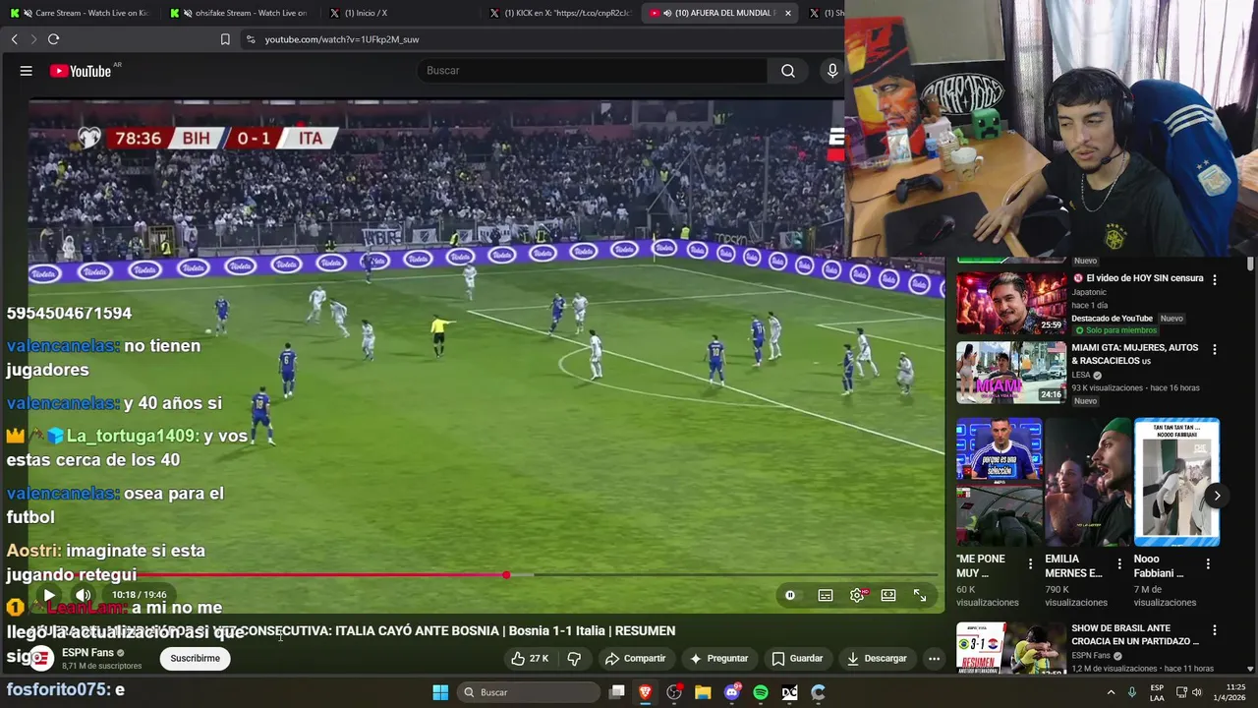Open more actions ellipsis below video

934,658
